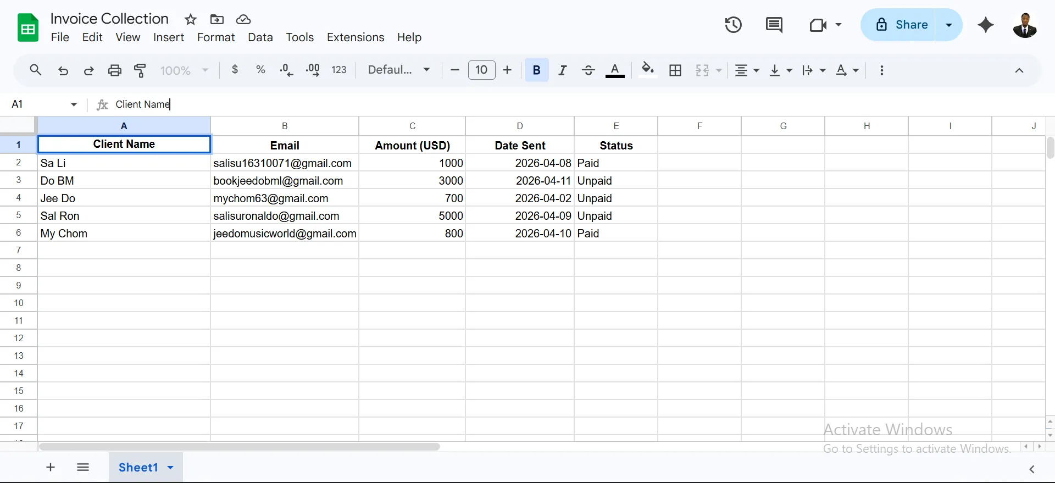The image size is (1055, 483).
Task: Decrease font size with minus button
Action: pos(454,70)
